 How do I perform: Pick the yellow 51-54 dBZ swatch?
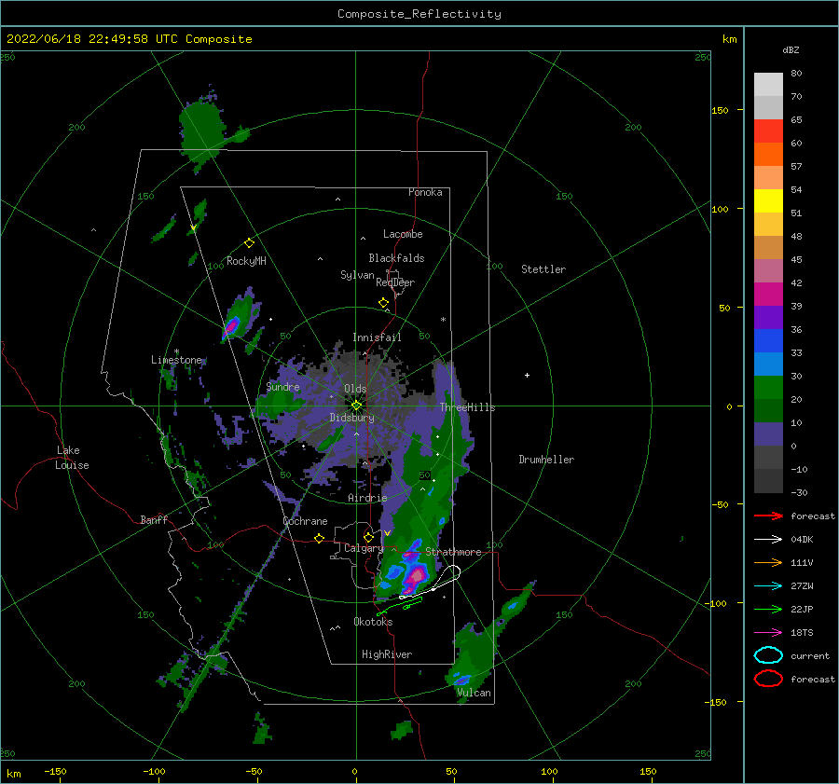click(x=768, y=201)
